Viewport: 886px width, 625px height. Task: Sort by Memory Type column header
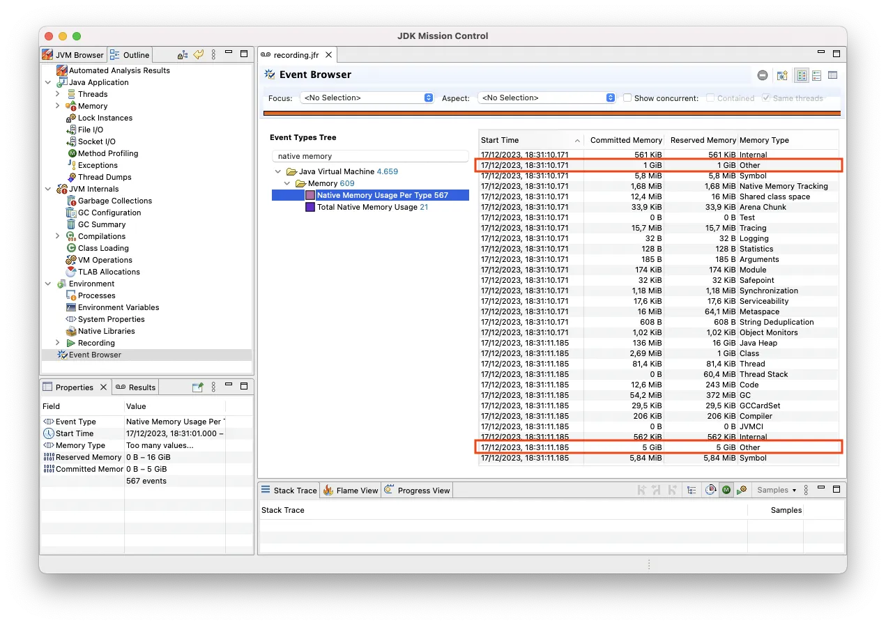point(788,140)
